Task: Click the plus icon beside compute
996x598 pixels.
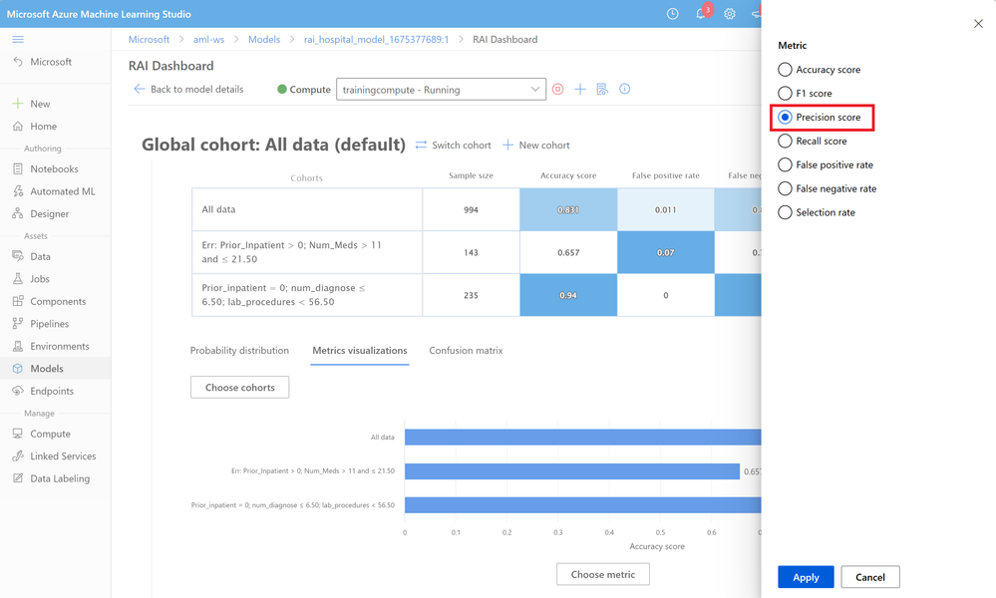Action: (580, 89)
